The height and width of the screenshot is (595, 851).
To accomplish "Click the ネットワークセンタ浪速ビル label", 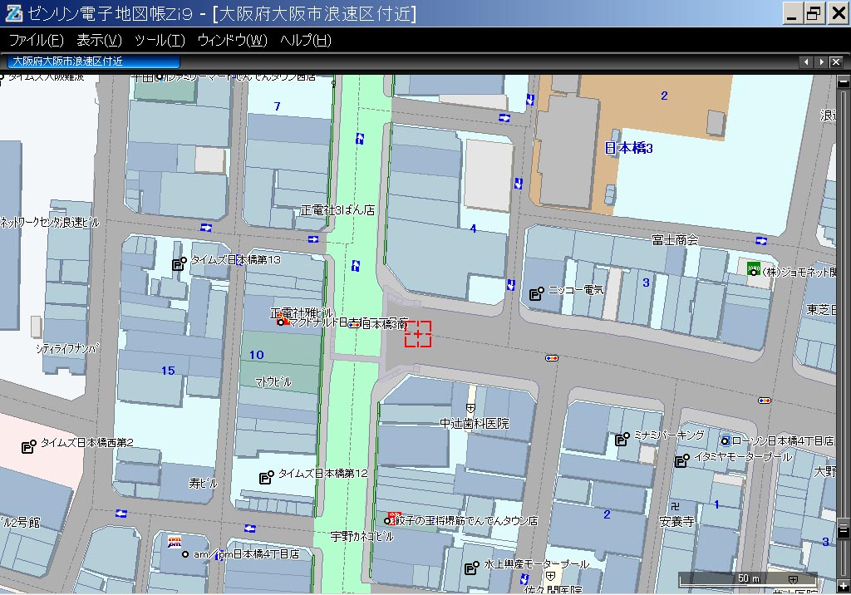I will [50, 222].
